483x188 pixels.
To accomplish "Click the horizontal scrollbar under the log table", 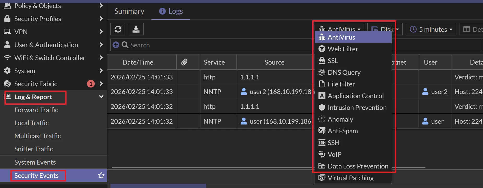I will pos(269,167).
